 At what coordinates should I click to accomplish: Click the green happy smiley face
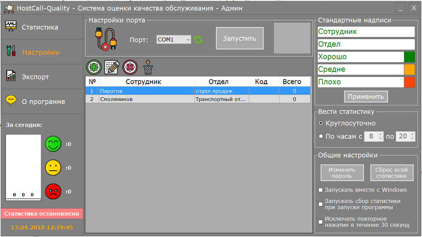point(53,144)
